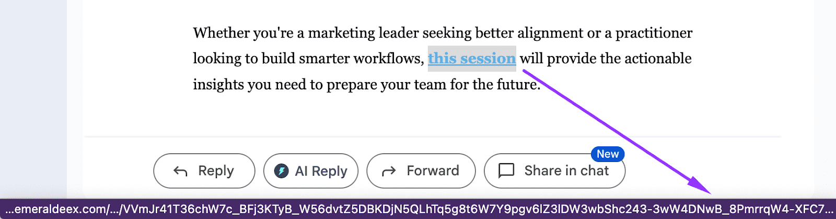The width and height of the screenshot is (836, 219).
Task: Click the AI Reply lightning bolt icon
Action: click(282, 171)
